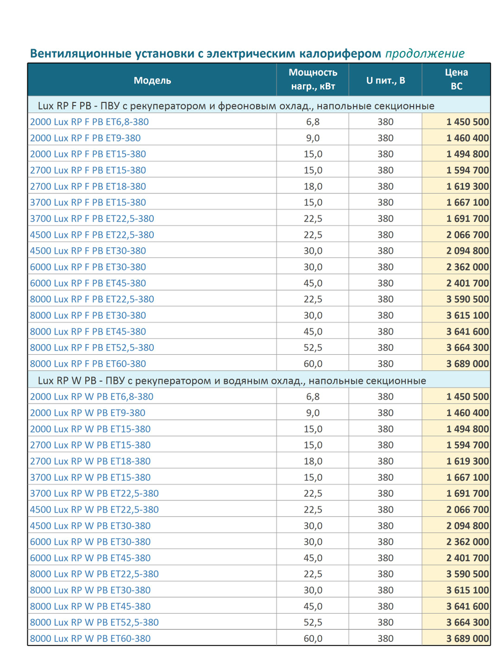
Task: Select the 8000 Lux RP F PB ET52,5-380 model
Action: pyautogui.click(x=92, y=348)
